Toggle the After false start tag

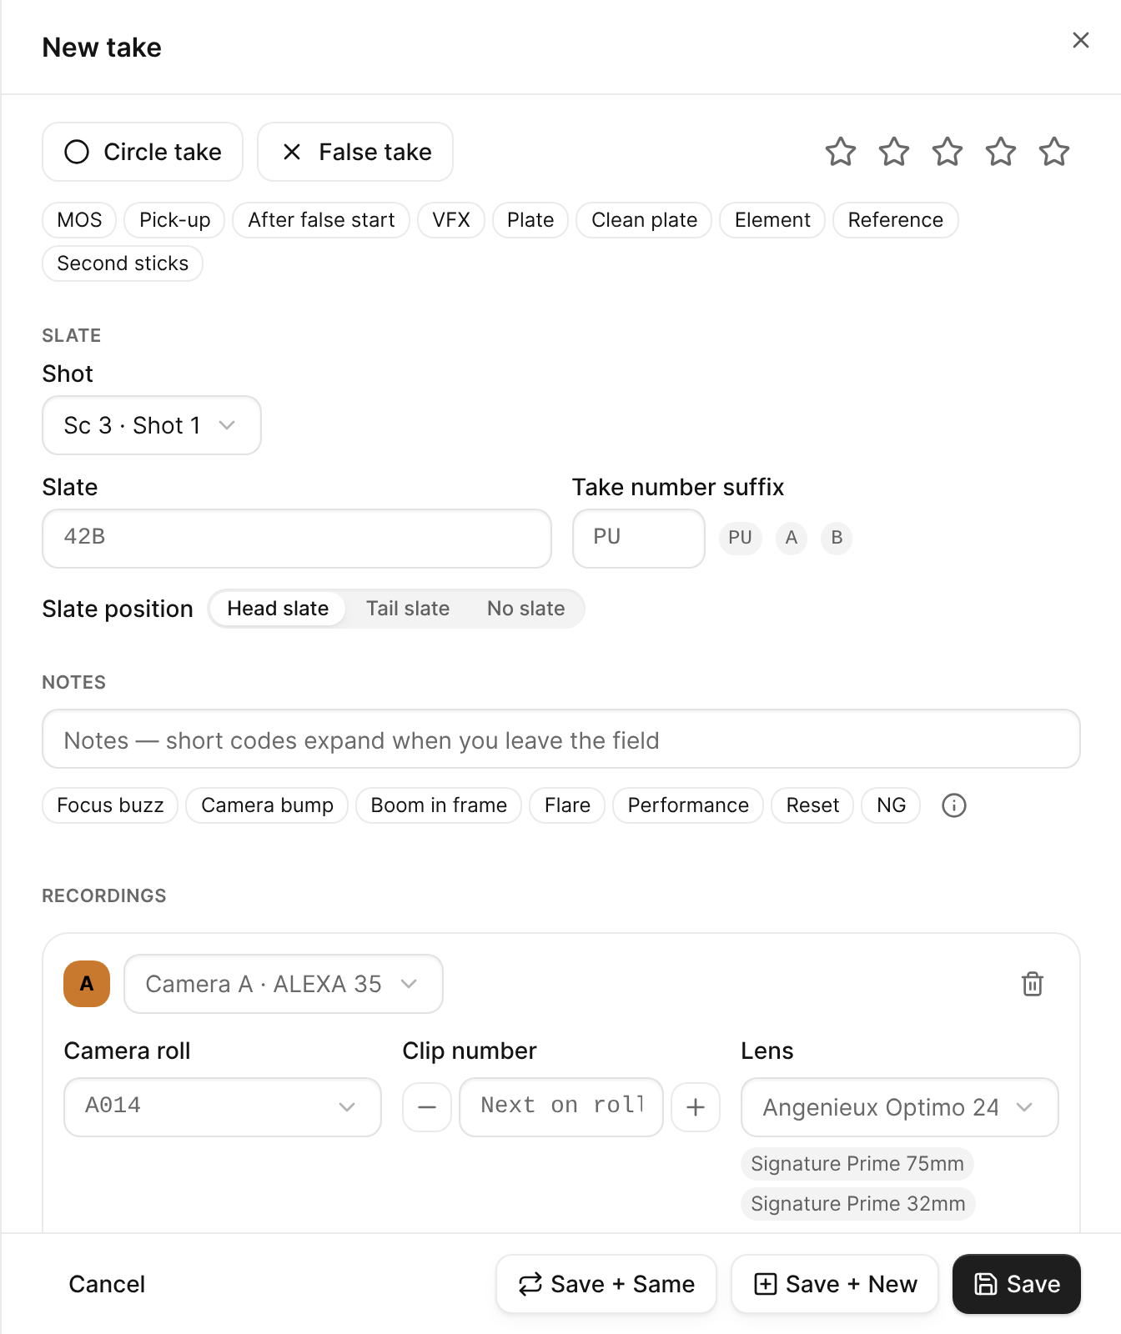point(321,220)
